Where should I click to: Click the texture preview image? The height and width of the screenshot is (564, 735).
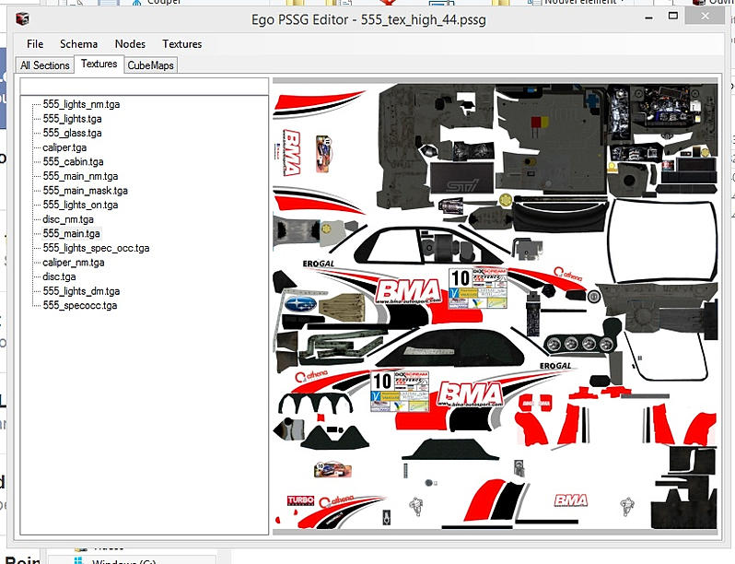(495, 307)
